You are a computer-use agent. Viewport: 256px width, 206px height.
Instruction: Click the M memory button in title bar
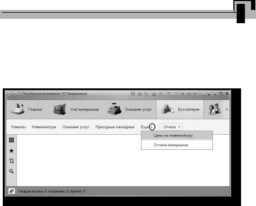pyautogui.click(x=182, y=94)
